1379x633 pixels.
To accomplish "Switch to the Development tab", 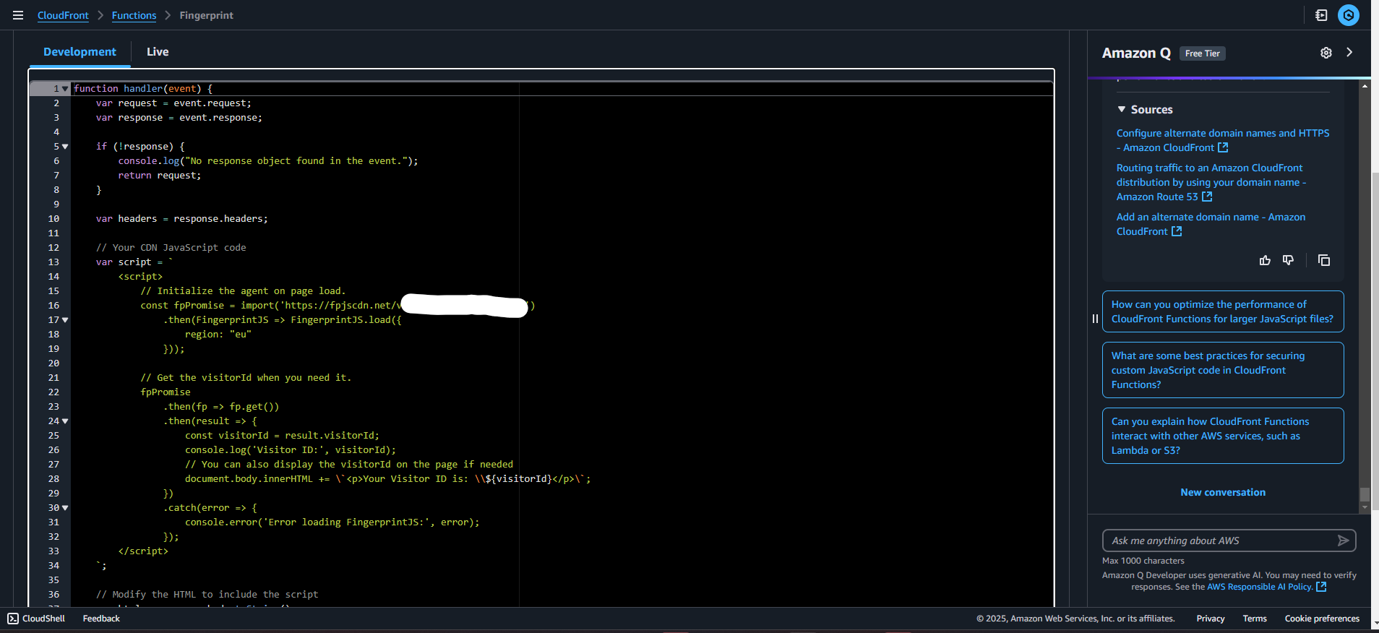I will click(80, 52).
